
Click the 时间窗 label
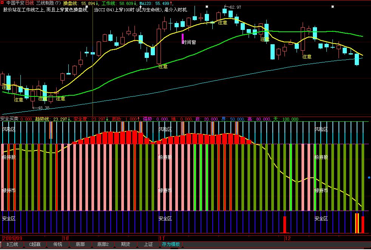(x=189, y=42)
